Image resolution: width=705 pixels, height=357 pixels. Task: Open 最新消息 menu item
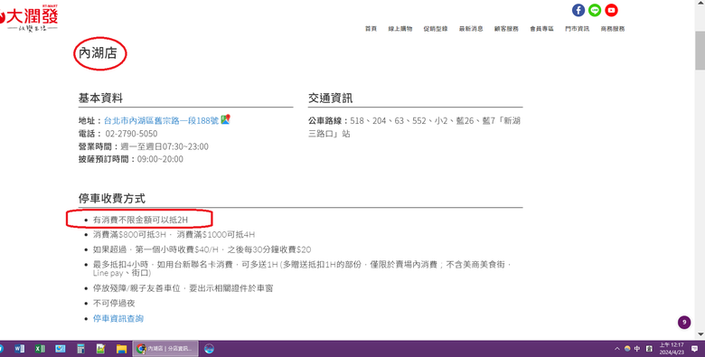[x=471, y=29]
